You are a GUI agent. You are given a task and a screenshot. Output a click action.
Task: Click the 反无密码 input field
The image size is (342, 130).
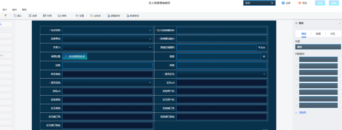point(107,108)
